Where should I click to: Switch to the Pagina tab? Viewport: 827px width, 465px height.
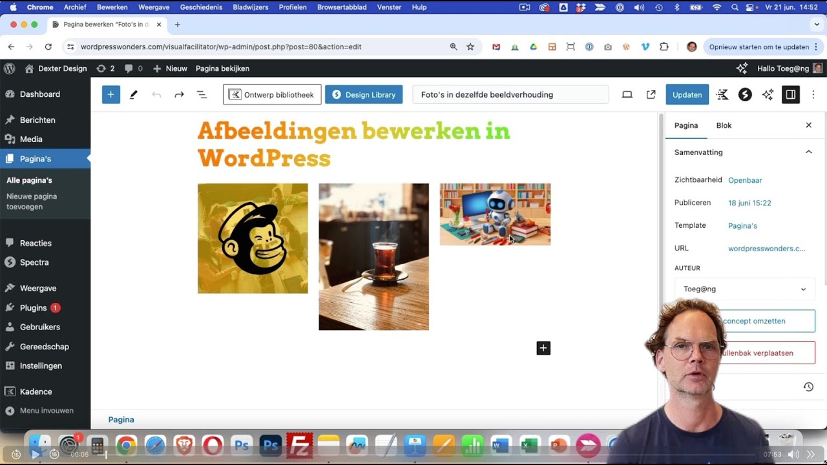point(686,125)
